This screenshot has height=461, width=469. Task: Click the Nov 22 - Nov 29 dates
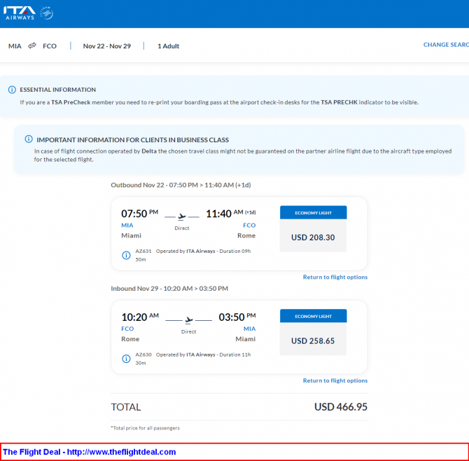pos(107,46)
